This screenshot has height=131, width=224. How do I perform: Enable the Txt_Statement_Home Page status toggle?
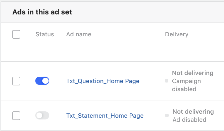(42, 116)
